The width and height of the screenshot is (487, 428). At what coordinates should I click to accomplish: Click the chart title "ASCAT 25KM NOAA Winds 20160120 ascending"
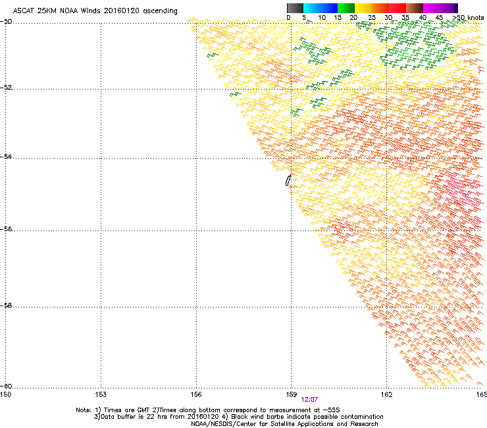95,11
